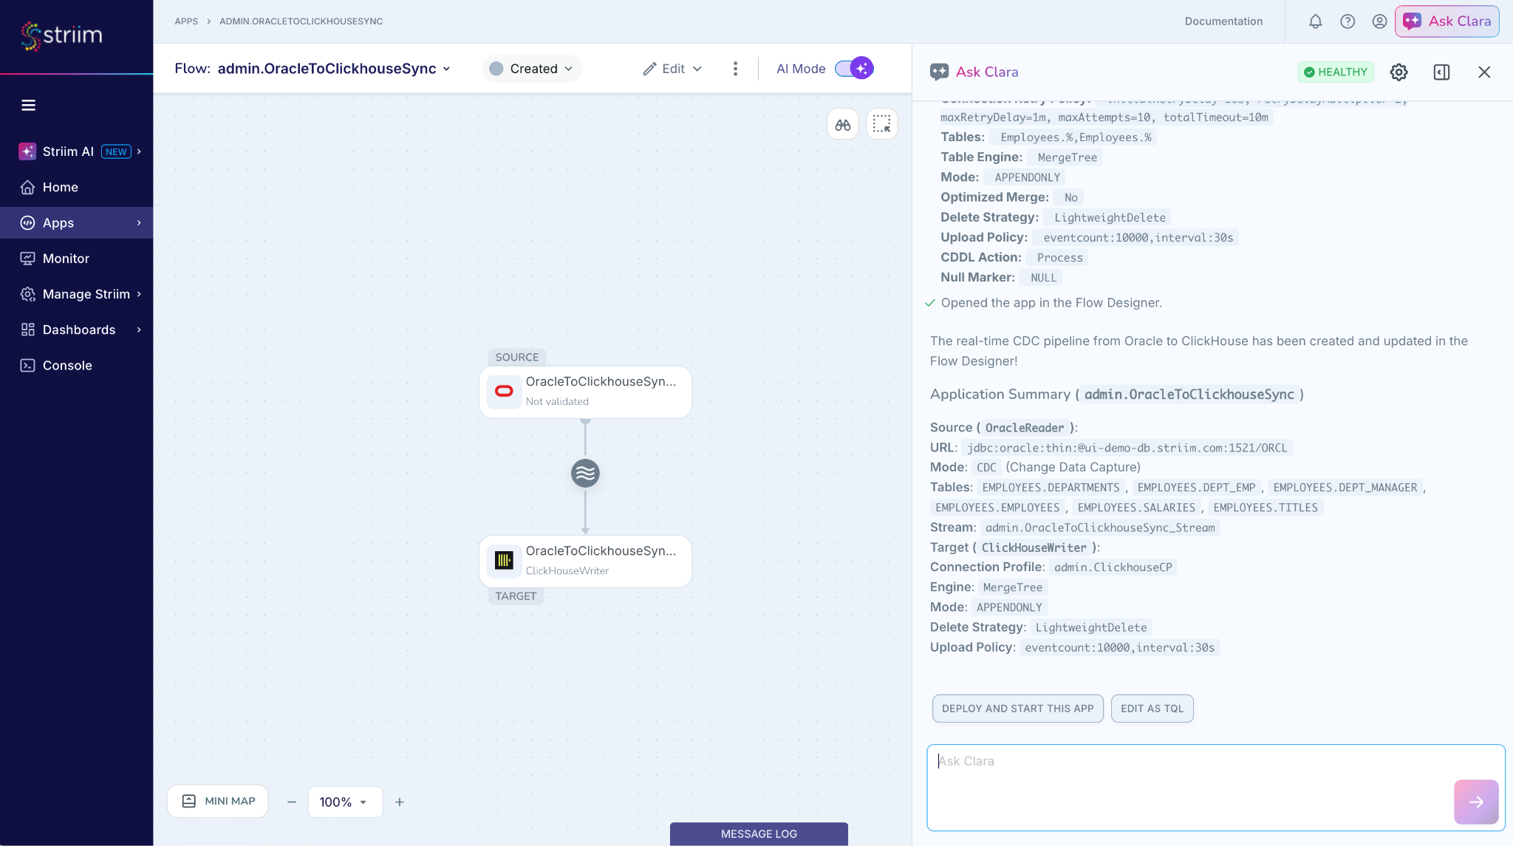The image size is (1513, 846).
Task: Zoom in with the plus button
Action: pyautogui.click(x=400, y=802)
